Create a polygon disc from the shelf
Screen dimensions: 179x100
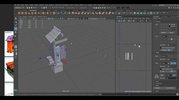tap(39, 13)
